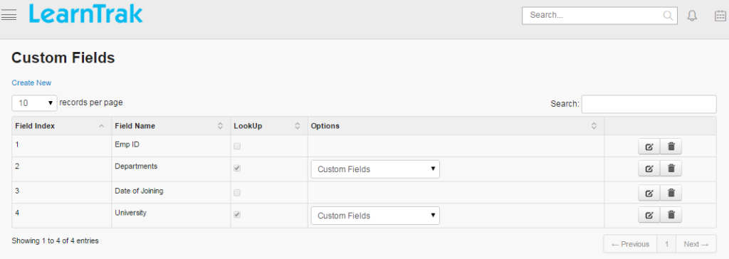Select the University field name cell

(x=171, y=216)
